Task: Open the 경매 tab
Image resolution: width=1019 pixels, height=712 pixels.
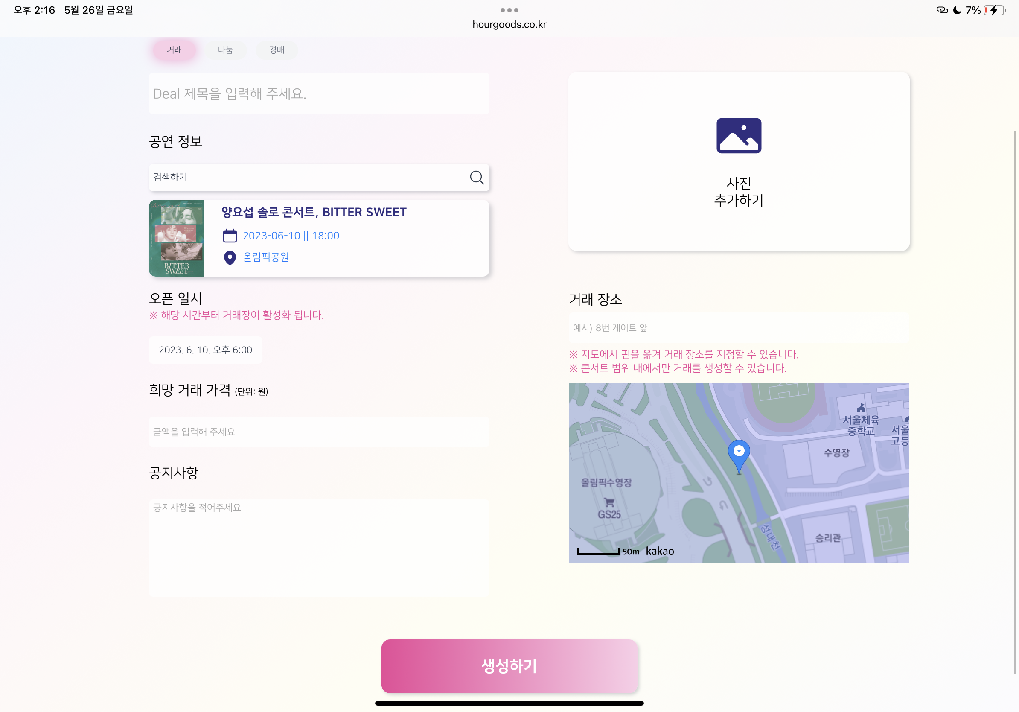Action: pyautogui.click(x=277, y=50)
